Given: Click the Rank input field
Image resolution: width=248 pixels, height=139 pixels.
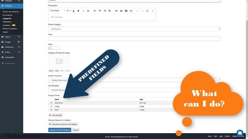Looking at the screenshot, I should tap(134, 39).
